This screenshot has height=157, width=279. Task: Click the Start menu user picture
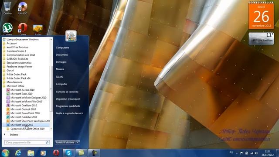[x=71, y=36]
